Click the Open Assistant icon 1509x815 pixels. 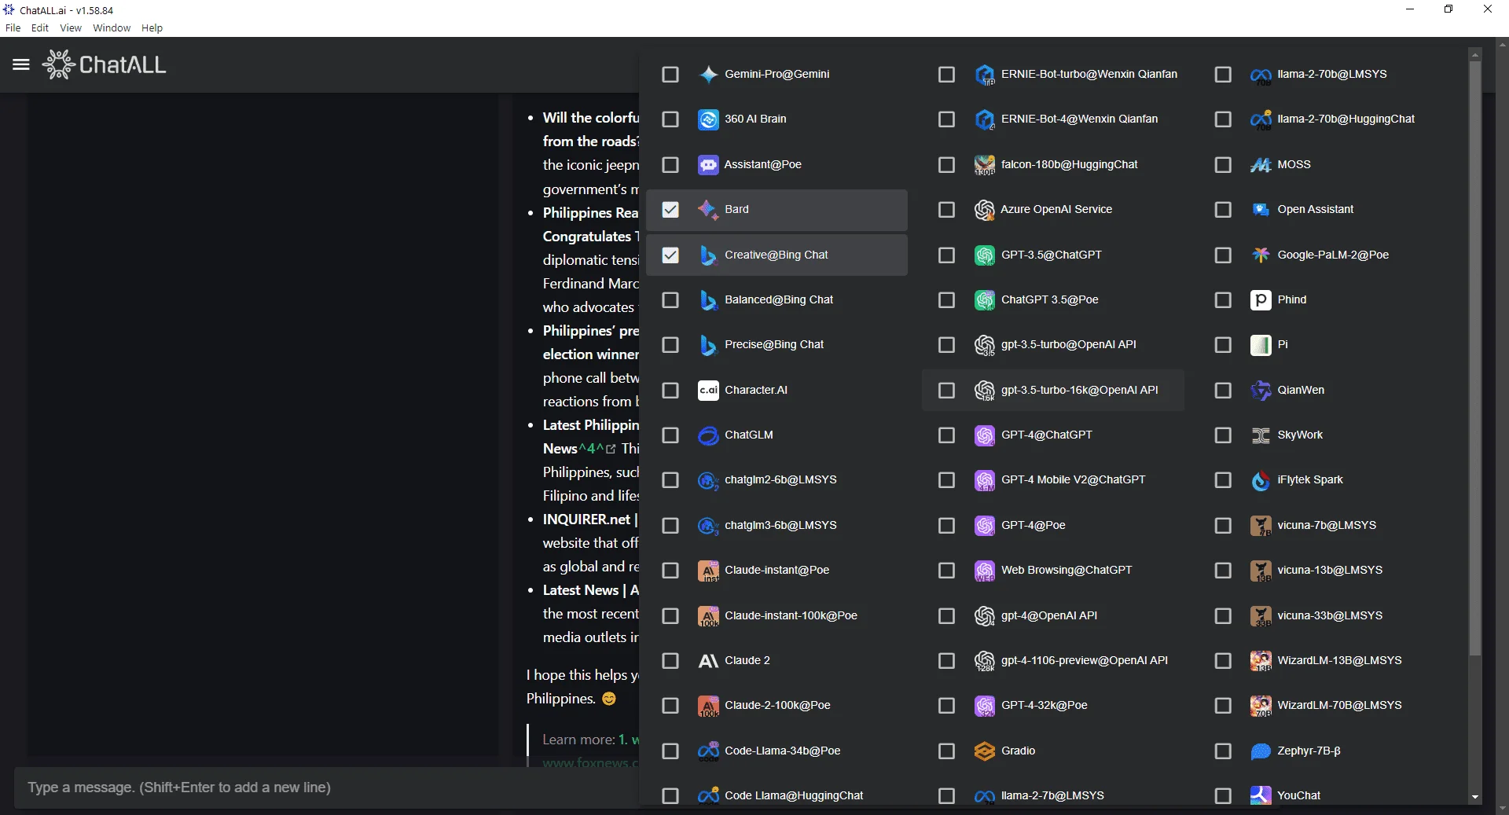pos(1261,210)
